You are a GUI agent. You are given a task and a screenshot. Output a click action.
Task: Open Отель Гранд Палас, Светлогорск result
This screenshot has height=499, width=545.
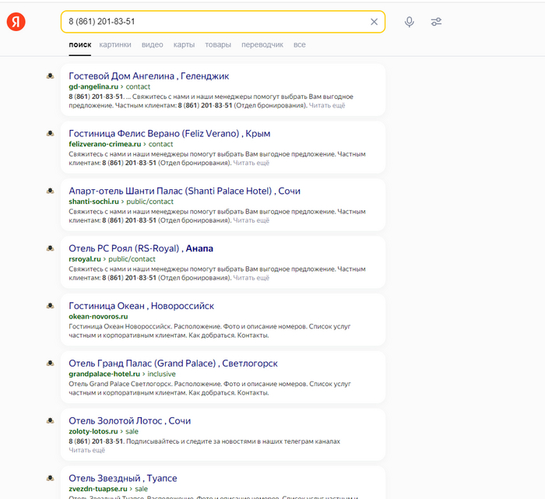pos(173,364)
